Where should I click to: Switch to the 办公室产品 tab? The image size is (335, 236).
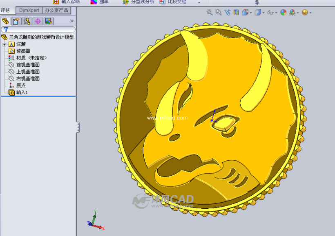(x=56, y=10)
